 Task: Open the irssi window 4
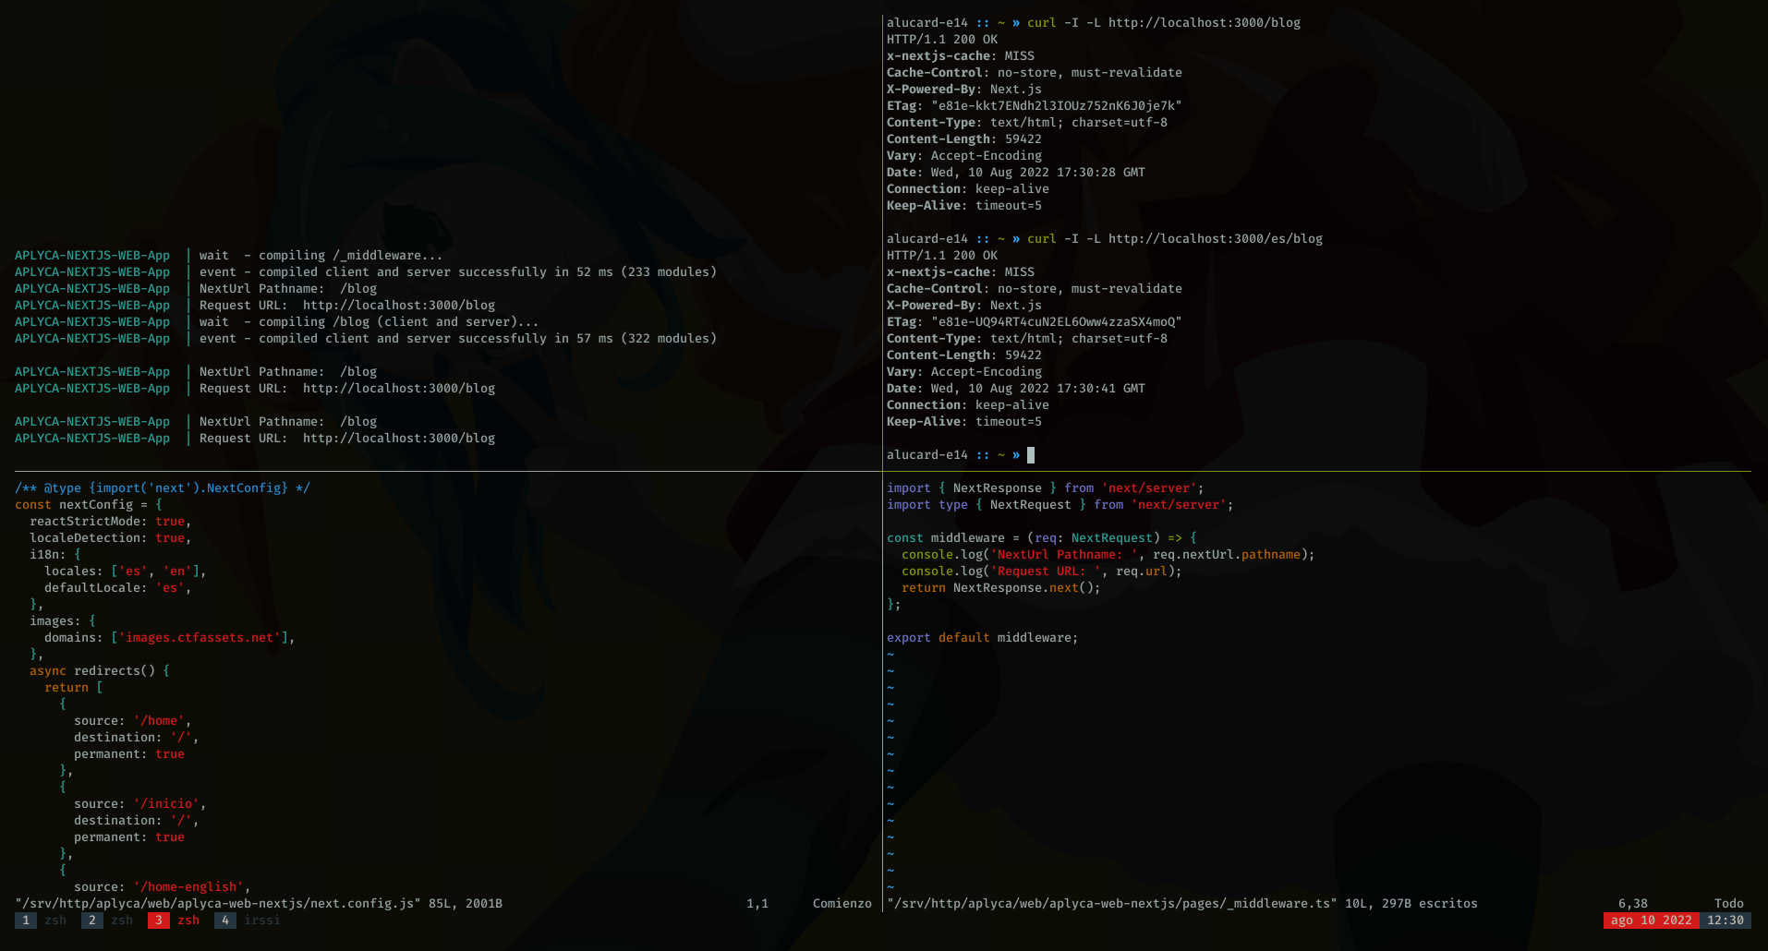(x=248, y=920)
